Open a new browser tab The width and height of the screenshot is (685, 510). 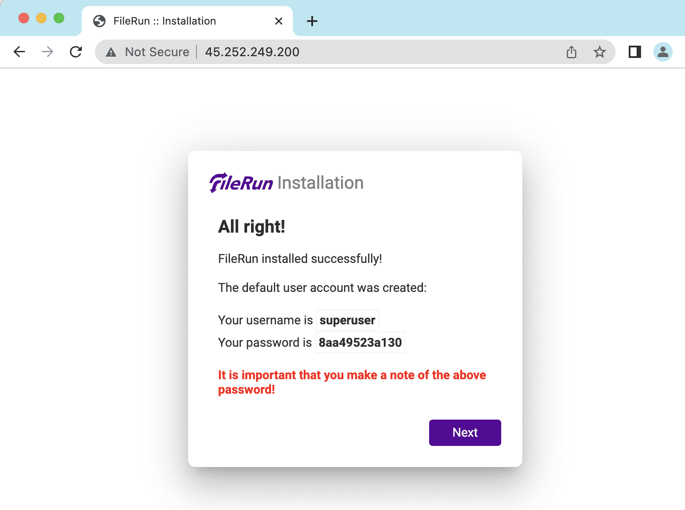pos(312,21)
